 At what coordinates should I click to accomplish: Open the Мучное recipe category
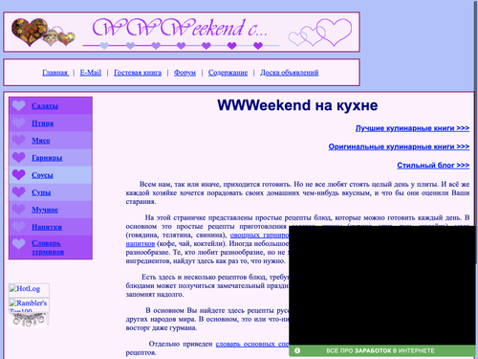[45, 210]
